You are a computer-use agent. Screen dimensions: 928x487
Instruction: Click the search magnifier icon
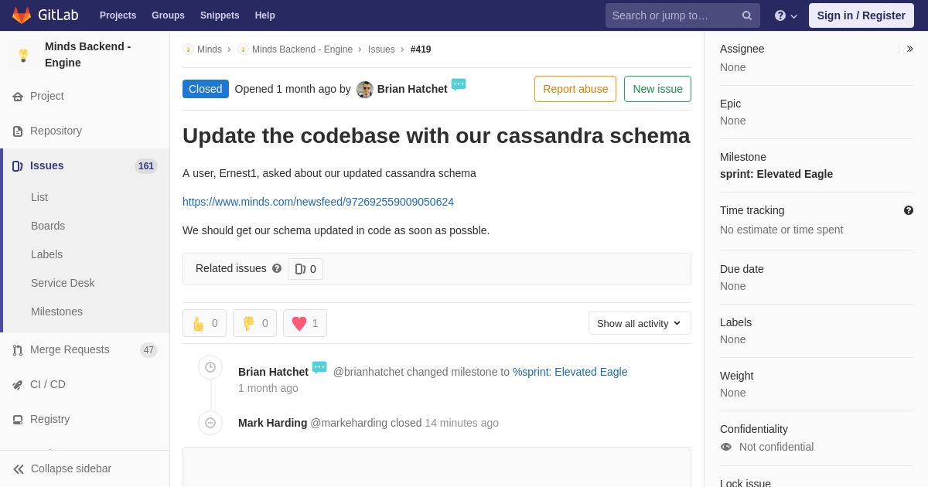(746, 15)
